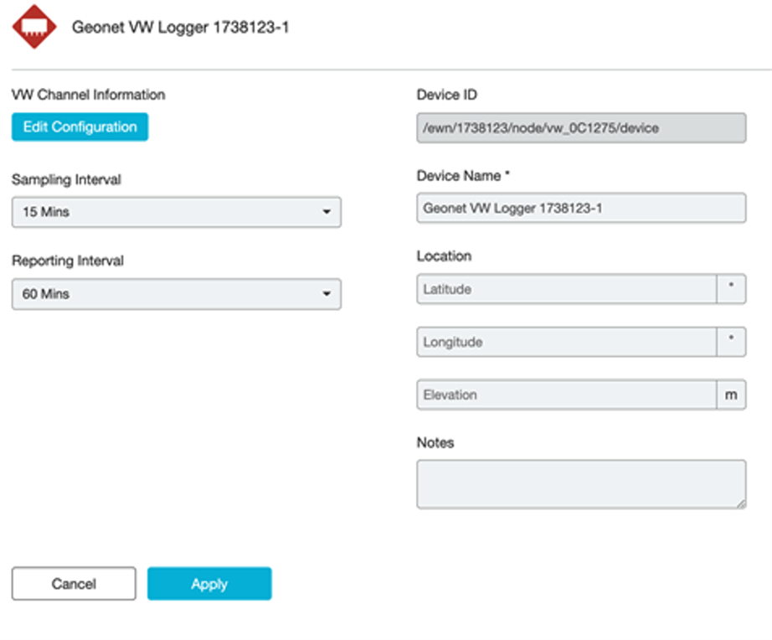Click the red diamond logger device icon
772x640 pixels.
coord(34,27)
